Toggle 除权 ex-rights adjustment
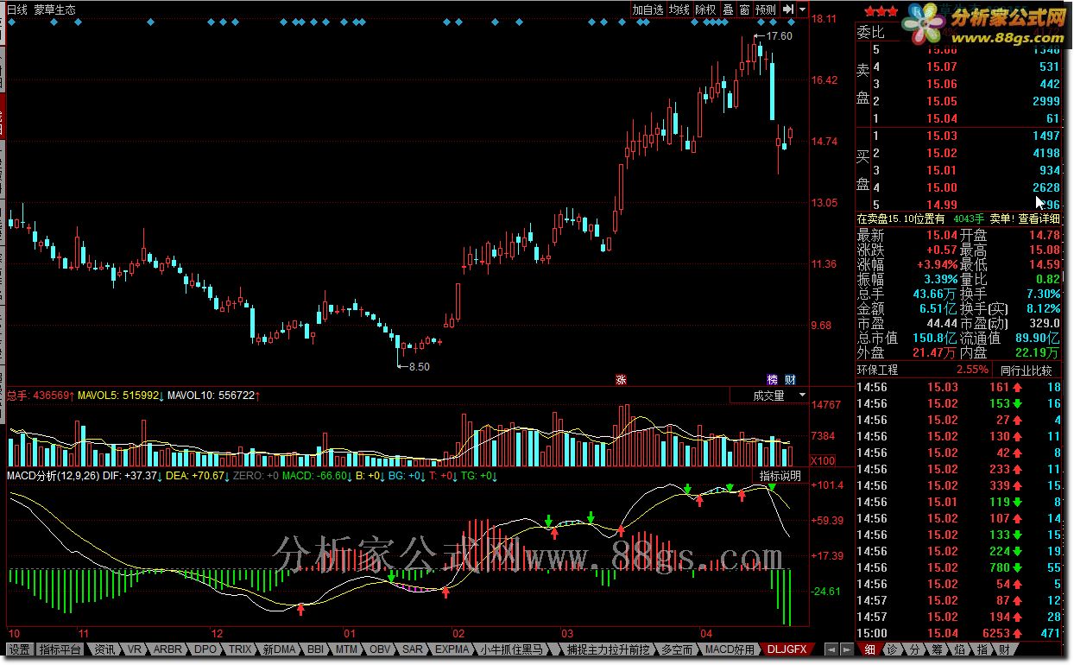Viewport: 1074px width, 665px height. tap(705, 9)
